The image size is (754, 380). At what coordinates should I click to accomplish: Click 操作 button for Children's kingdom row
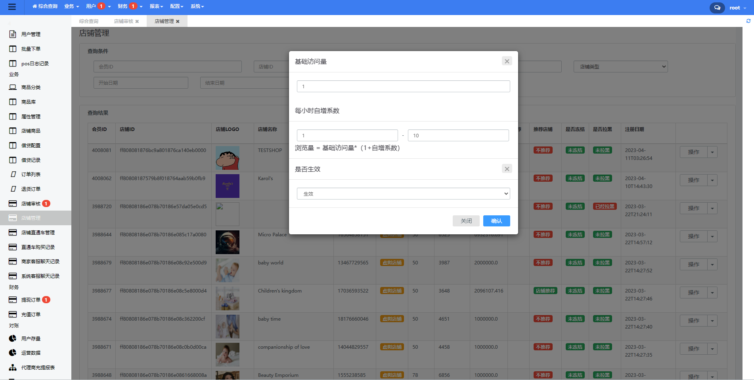(x=694, y=293)
